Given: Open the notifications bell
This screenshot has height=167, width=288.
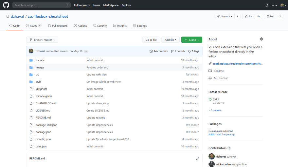Looking at the screenshot, I should tap(267, 5).
